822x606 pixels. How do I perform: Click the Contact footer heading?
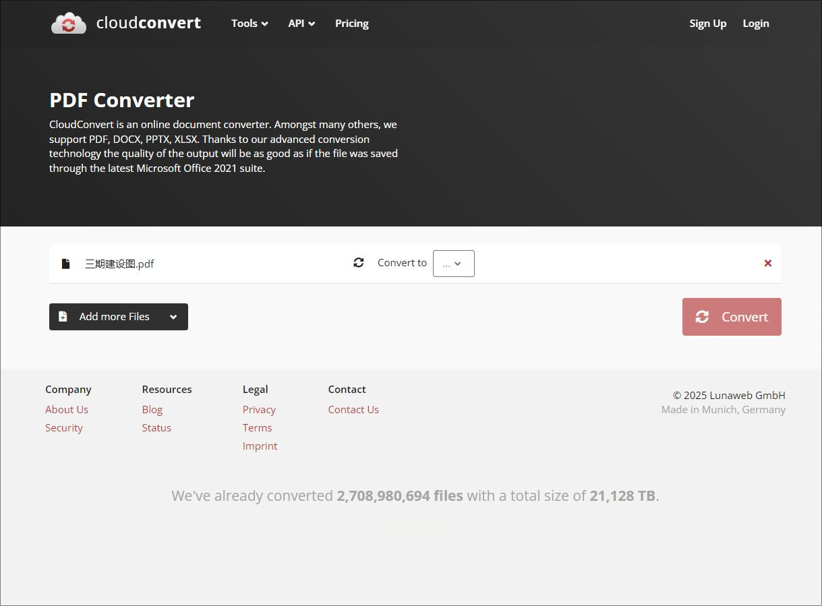tap(347, 389)
